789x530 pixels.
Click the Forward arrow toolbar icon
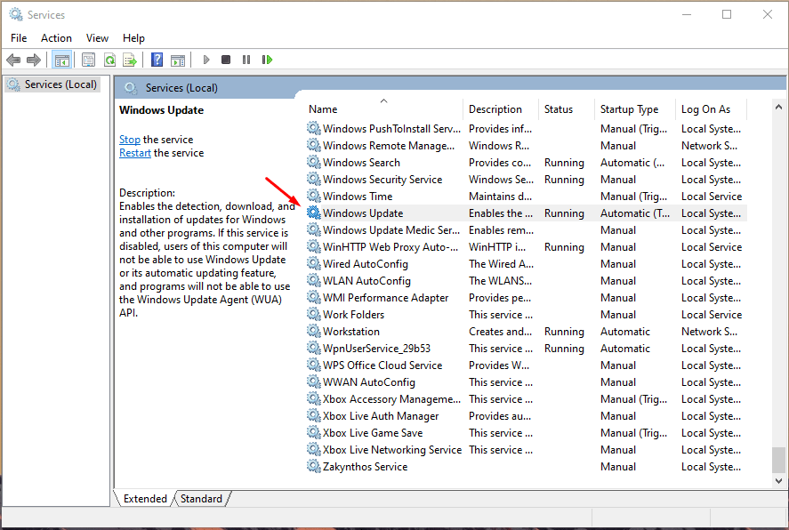point(34,60)
